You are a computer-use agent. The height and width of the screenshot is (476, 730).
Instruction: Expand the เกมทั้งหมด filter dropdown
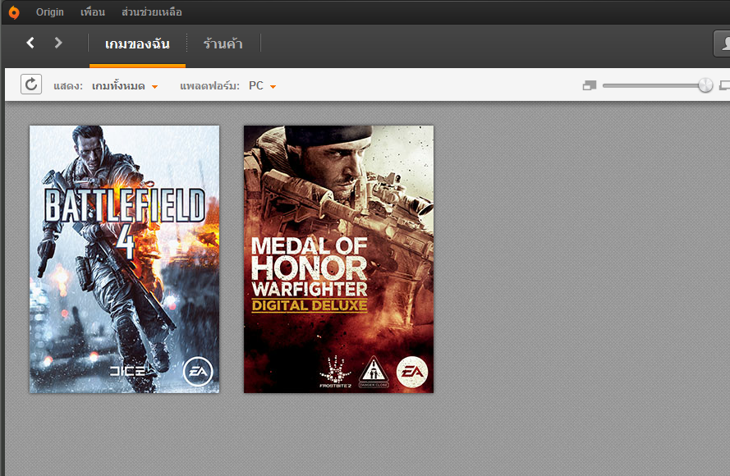click(125, 86)
